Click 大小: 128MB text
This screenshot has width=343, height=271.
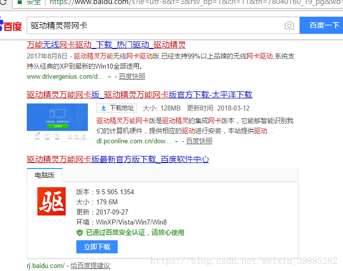(x=162, y=108)
